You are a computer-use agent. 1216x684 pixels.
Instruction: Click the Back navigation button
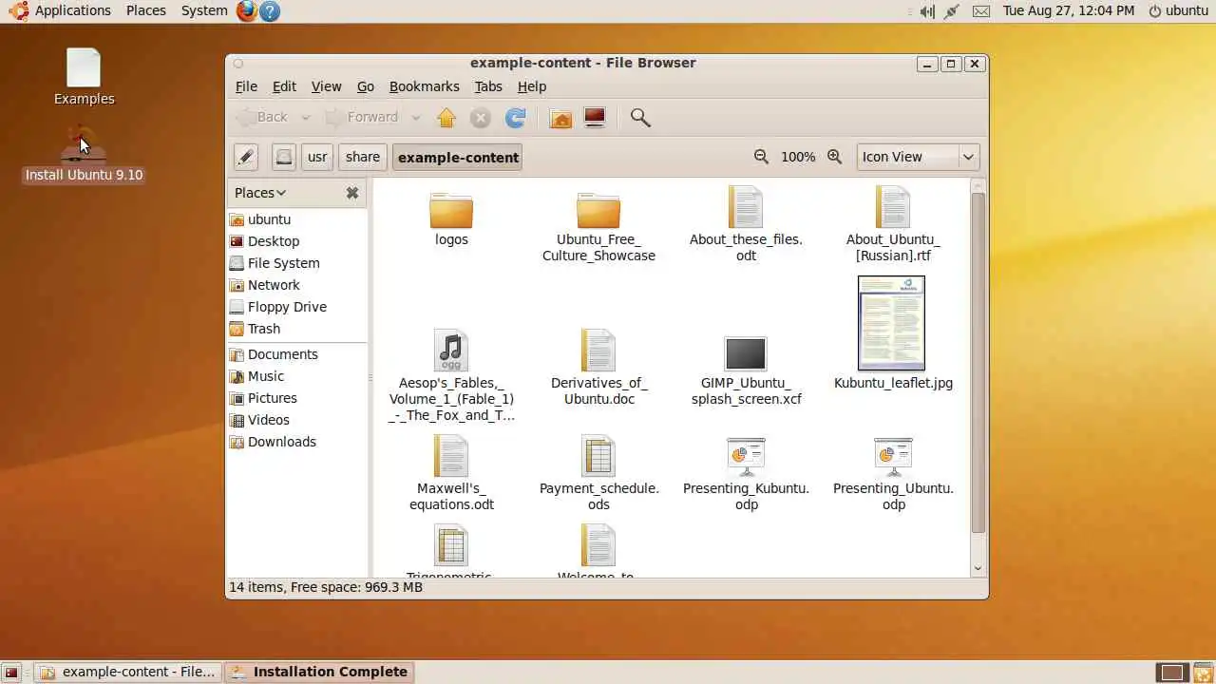click(x=263, y=118)
